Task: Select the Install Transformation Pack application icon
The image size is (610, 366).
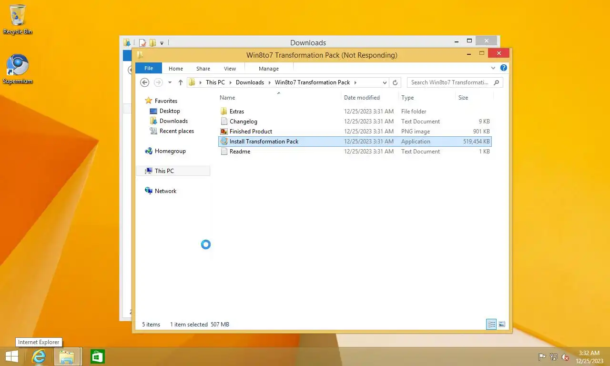Action: coord(224,141)
